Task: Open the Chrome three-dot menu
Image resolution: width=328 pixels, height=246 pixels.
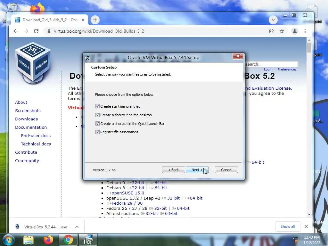Action: coord(305,31)
